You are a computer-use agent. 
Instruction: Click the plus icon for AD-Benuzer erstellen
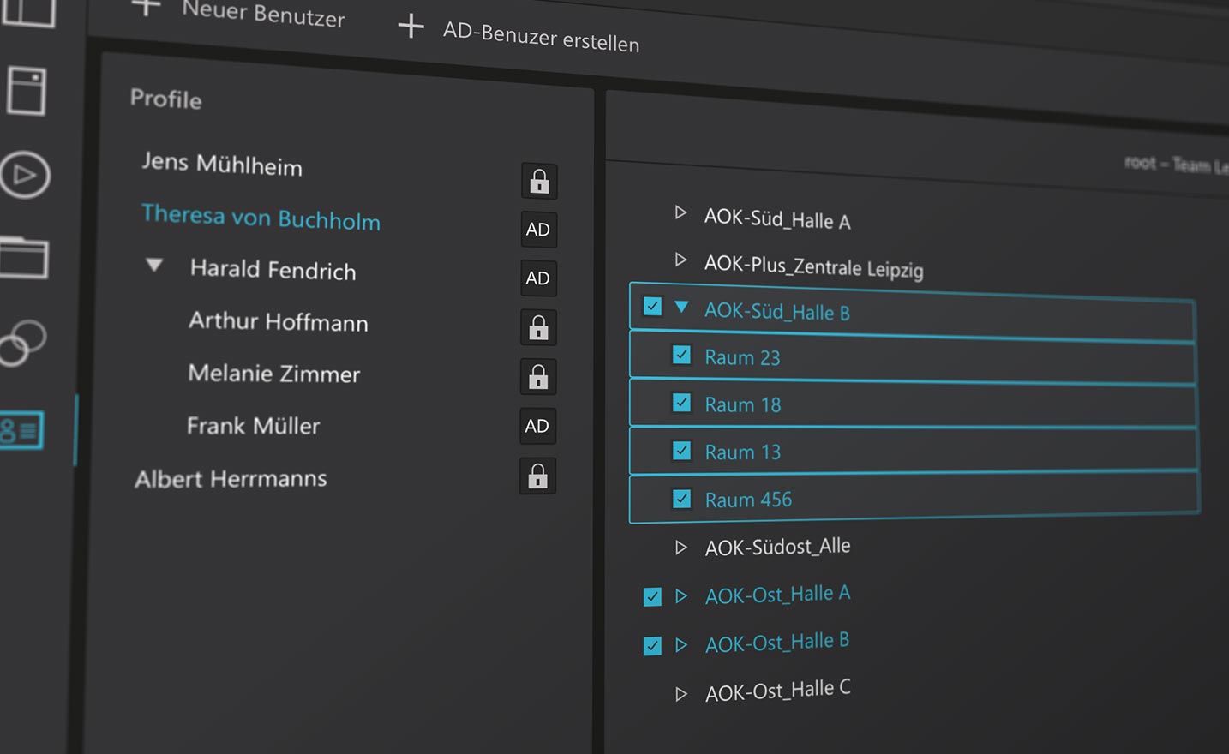pyautogui.click(x=411, y=26)
